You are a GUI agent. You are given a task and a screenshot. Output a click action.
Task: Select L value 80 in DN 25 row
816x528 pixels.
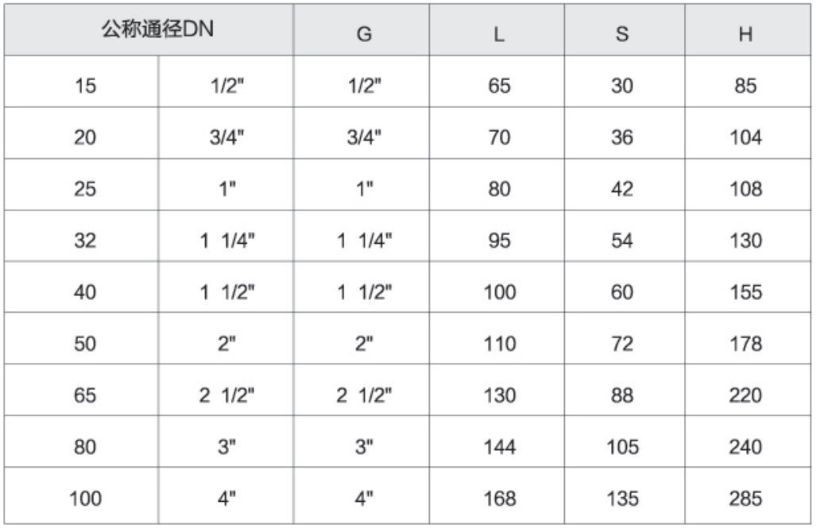pos(497,185)
